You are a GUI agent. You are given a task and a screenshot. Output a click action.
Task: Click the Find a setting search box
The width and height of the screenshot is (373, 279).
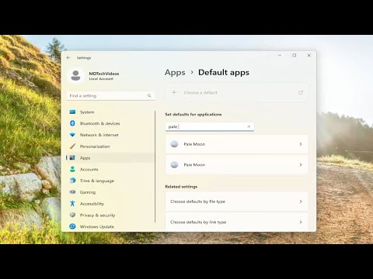(x=111, y=95)
